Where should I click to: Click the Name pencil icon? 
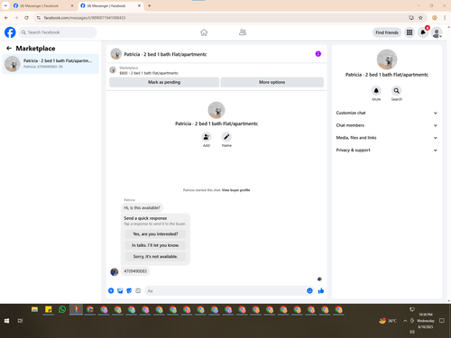coord(226,137)
